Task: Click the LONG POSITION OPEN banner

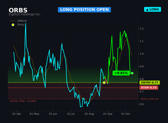Action: tap(84, 10)
